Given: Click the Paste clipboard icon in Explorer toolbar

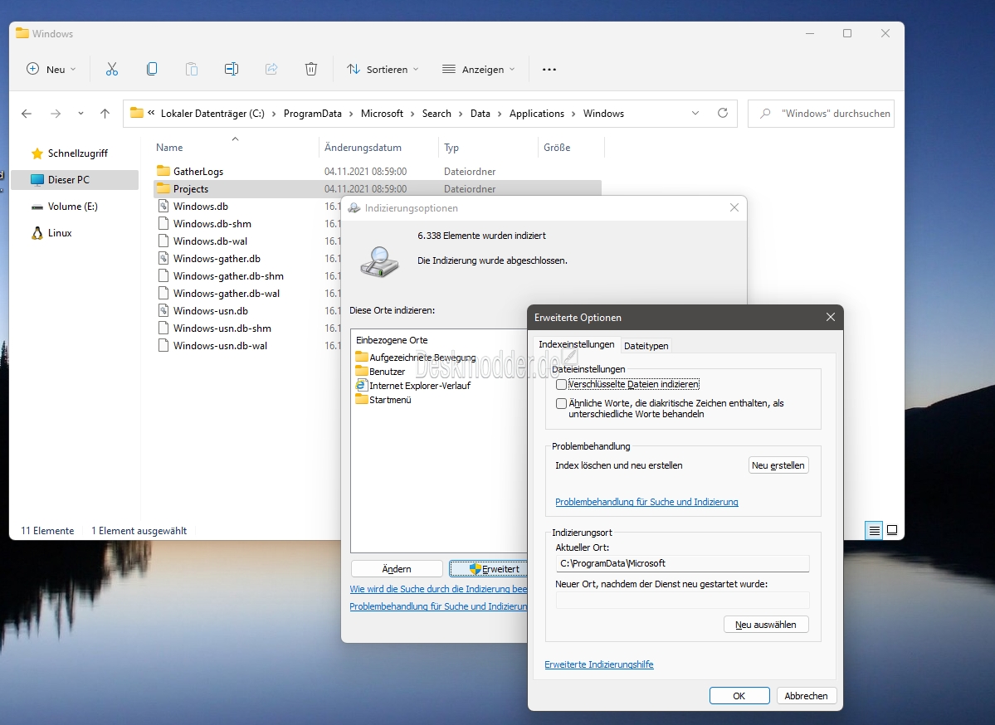Looking at the screenshot, I should click(192, 69).
